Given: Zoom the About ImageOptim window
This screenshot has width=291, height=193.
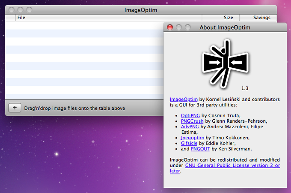Looking at the screenshot, I should coord(187,27).
